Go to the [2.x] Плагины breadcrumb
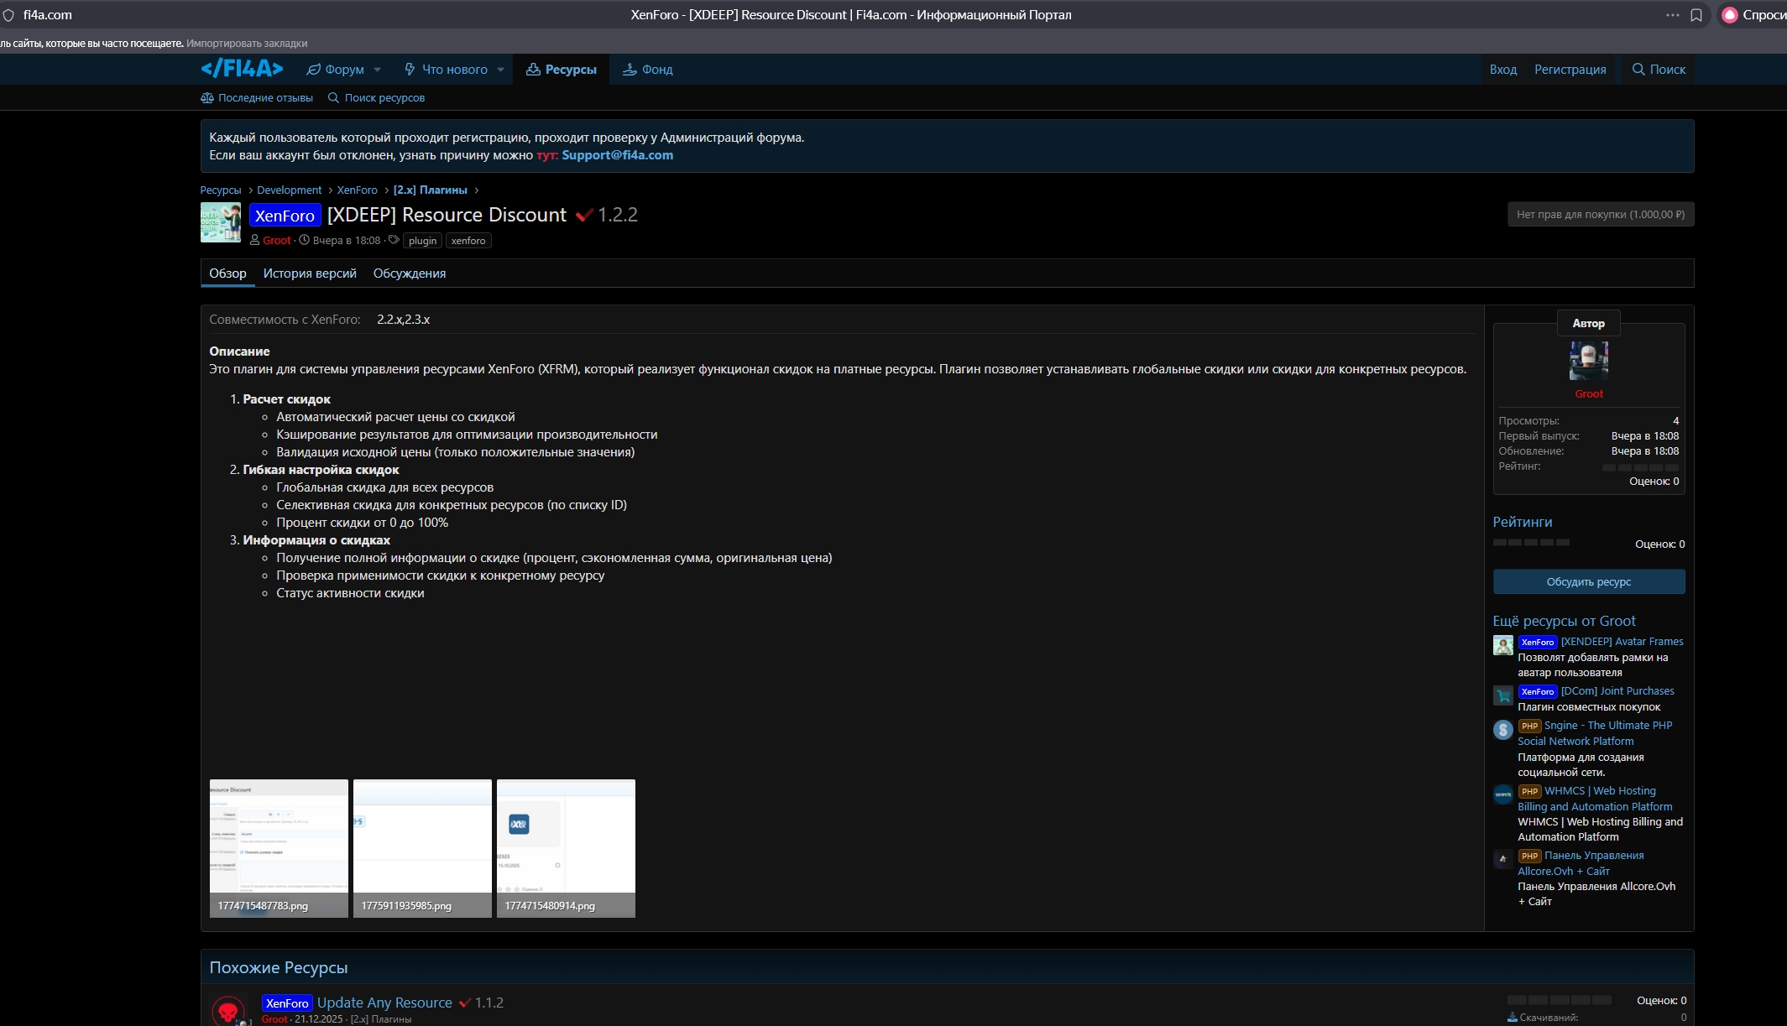This screenshot has height=1026, width=1787. click(x=430, y=190)
